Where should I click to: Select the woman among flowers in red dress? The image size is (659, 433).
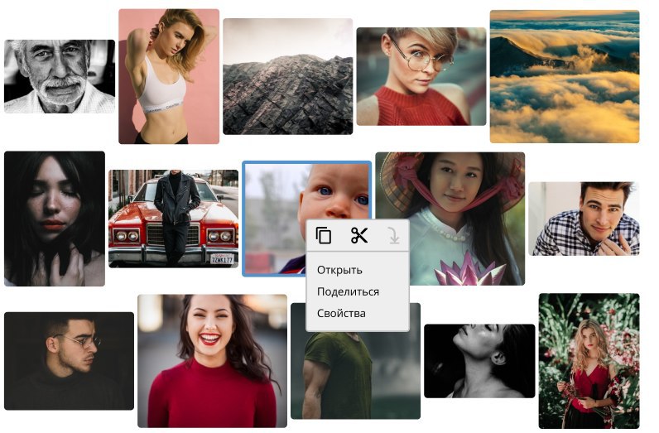589,361
